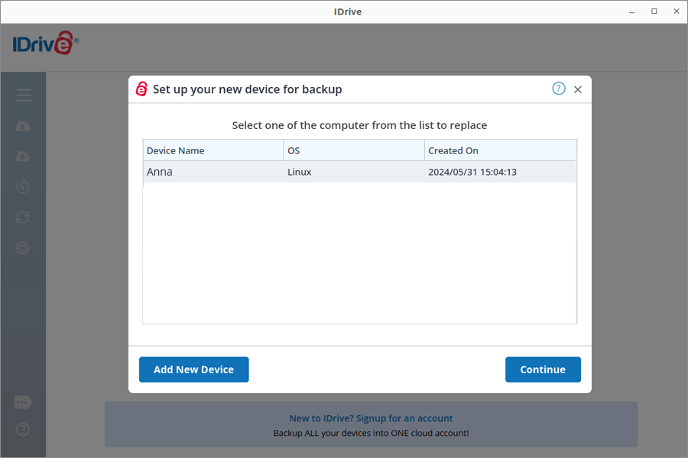Maximize the IDrive window
Viewport: 688px width, 458px height.
[x=654, y=11]
